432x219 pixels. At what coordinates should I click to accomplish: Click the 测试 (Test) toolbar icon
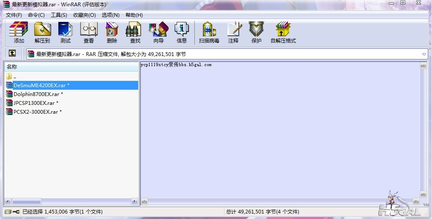click(65, 29)
